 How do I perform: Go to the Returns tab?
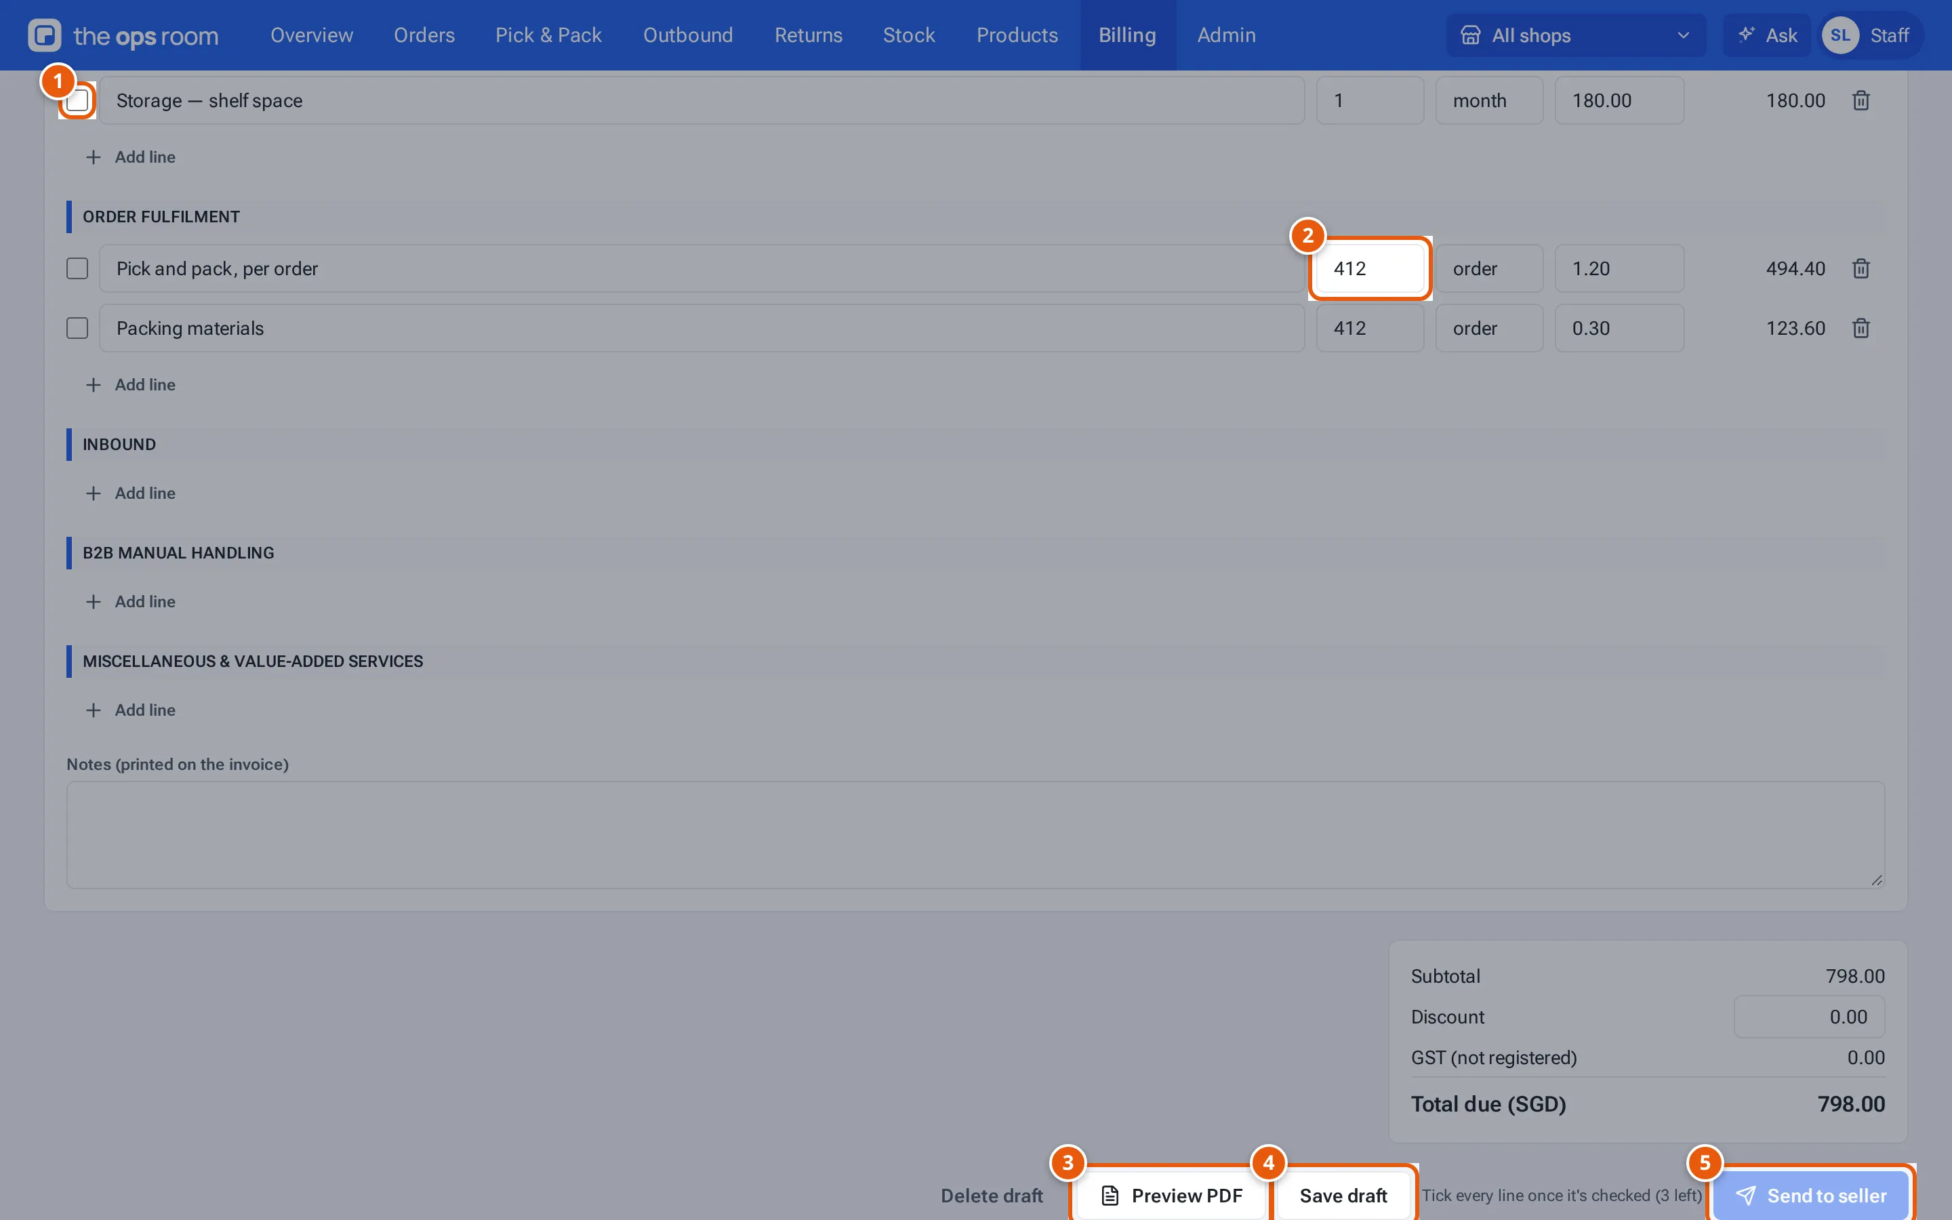808,35
